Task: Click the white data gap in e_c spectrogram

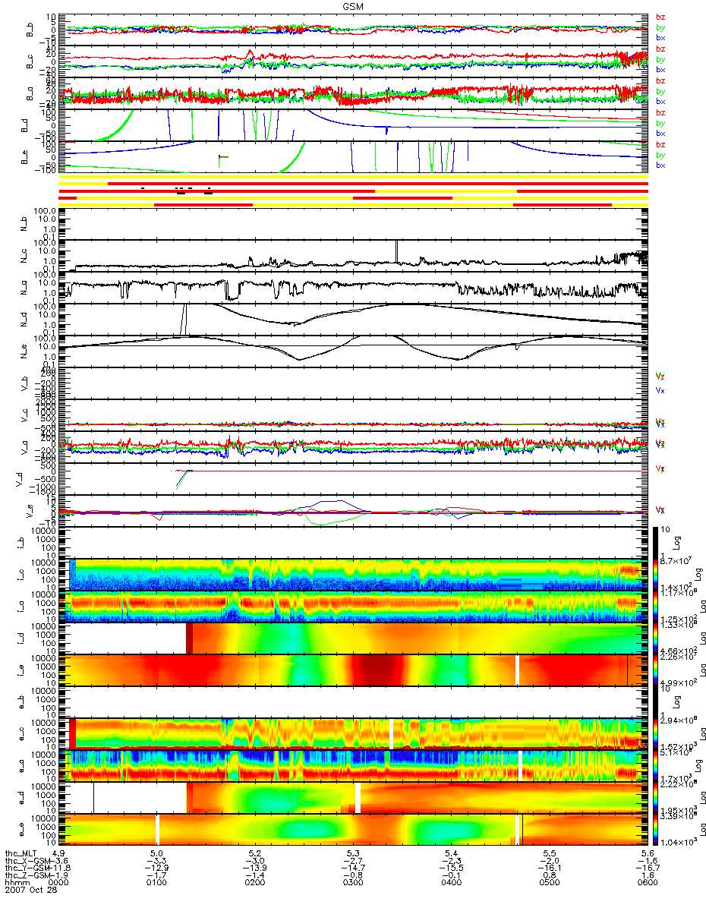Action: click(x=392, y=735)
